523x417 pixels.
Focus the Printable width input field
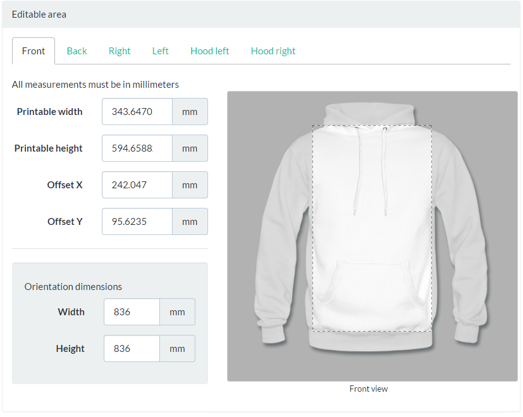137,112
